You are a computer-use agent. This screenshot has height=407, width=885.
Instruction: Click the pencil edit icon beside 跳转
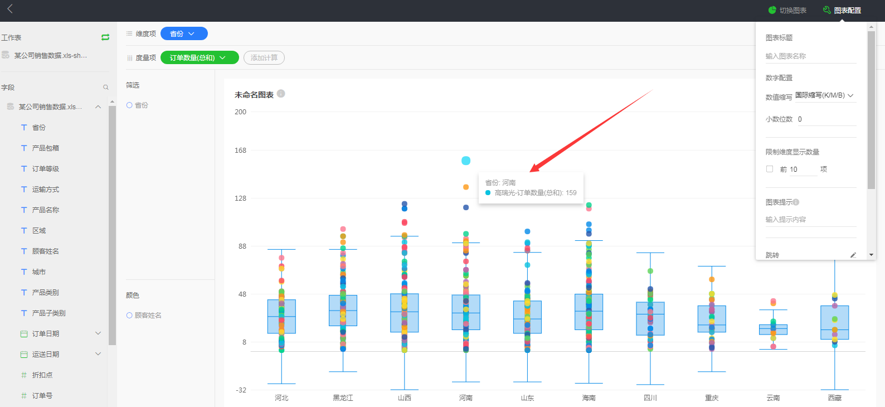pyautogui.click(x=853, y=255)
